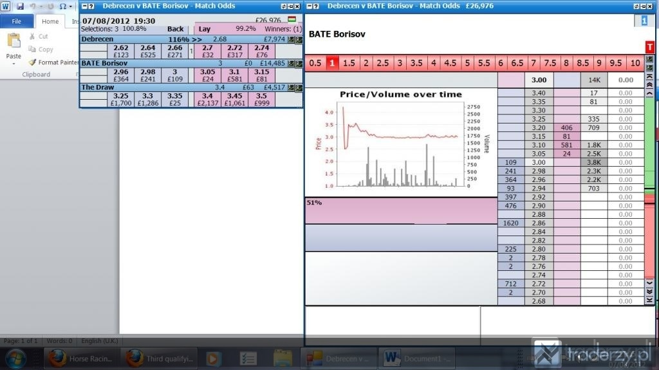Screen dimensions: 659x370
Task: Select highlighted stake 1 in ladder
Action: point(332,63)
